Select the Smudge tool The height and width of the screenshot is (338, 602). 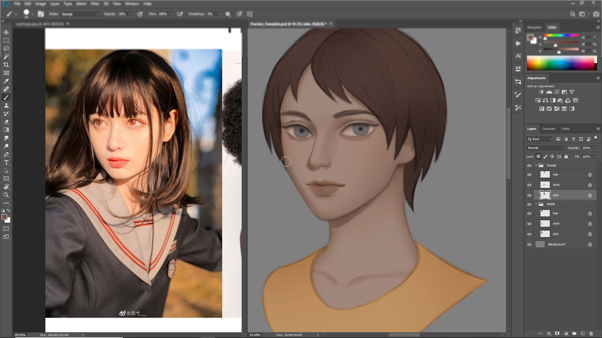pyautogui.click(x=6, y=138)
